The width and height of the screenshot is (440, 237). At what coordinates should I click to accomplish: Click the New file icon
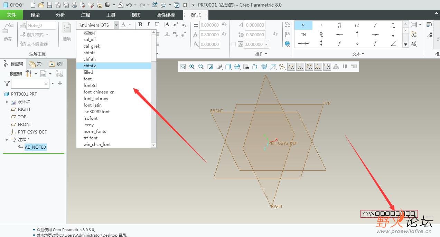point(33,5)
